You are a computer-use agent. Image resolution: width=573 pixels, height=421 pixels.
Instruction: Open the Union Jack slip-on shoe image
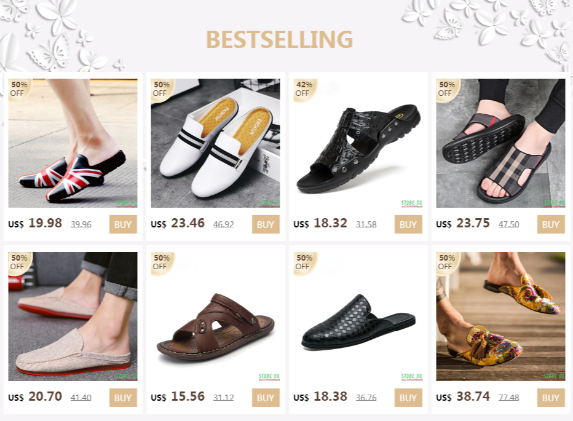tap(73, 143)
